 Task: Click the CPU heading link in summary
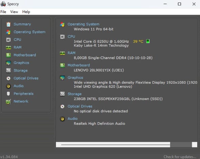[71, 36]
